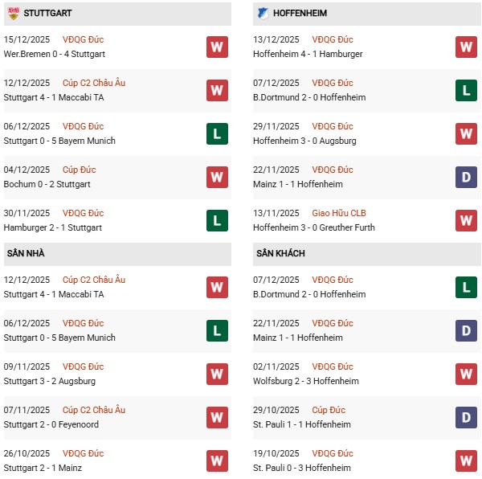
Task: Open the Sân Khách section header
Action: [x=280, y=254]
